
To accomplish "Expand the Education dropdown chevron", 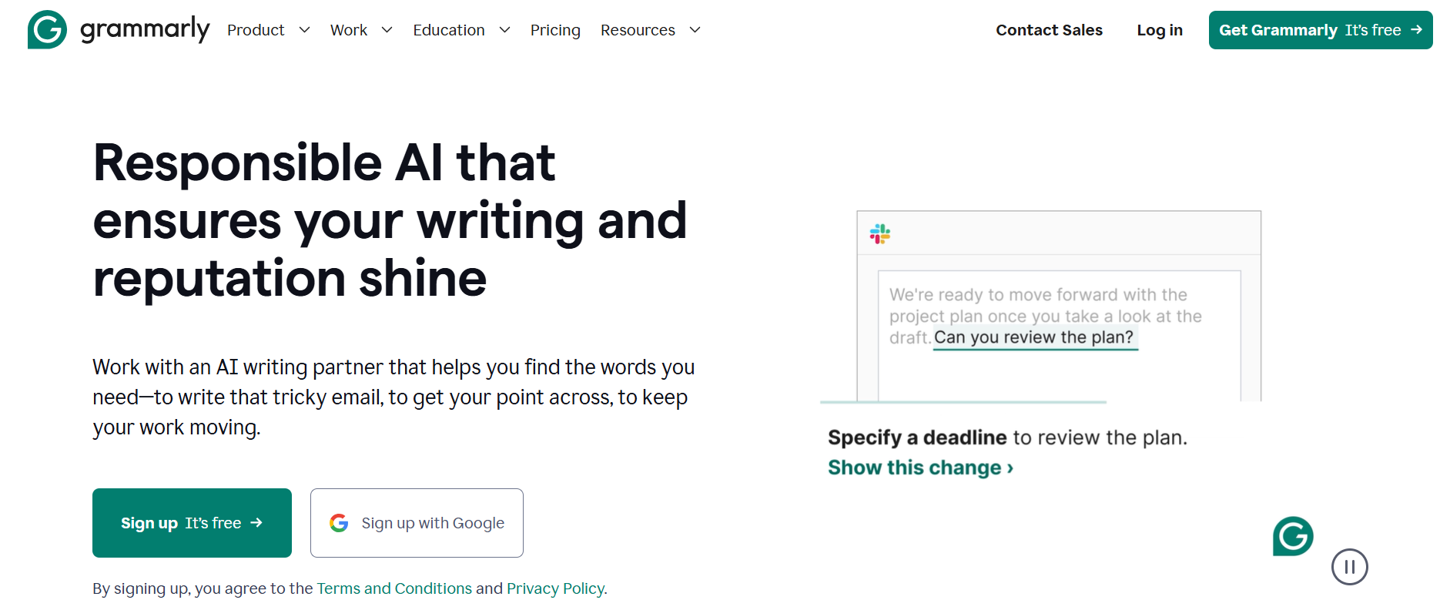I will [504, 30].
